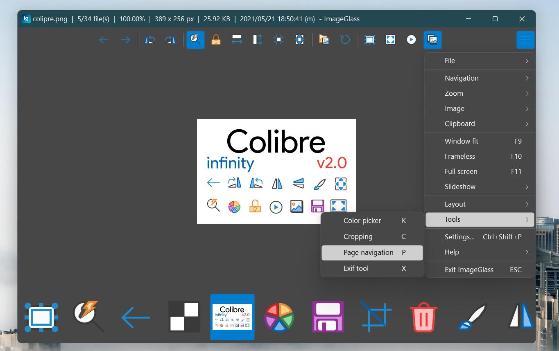Screen dimensions: 559x351
Task: Select the window-fit icon thumbnail
Action: click(x=41, y=317)
